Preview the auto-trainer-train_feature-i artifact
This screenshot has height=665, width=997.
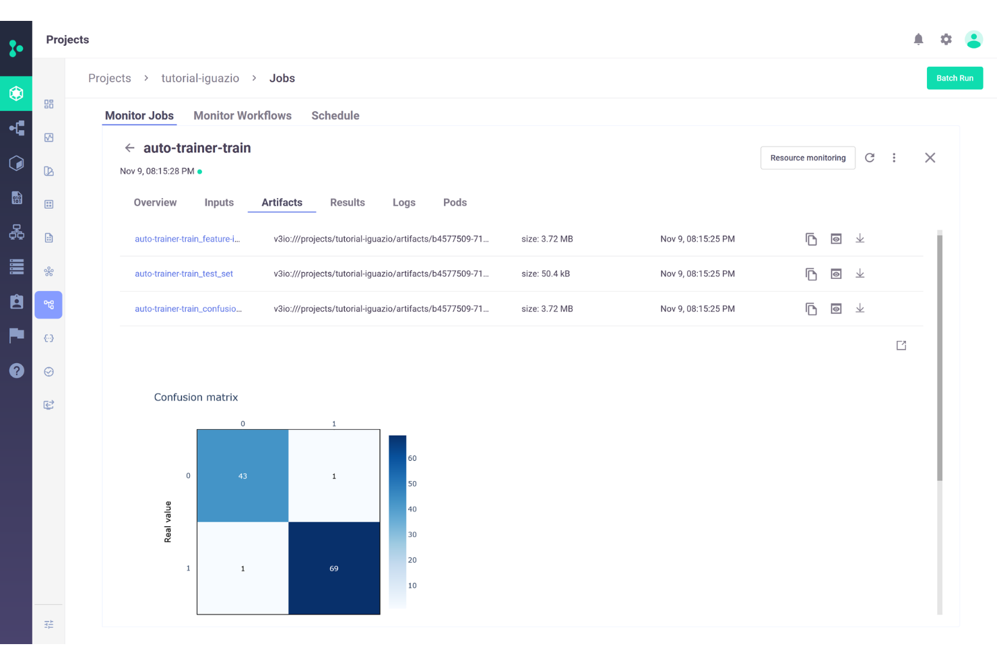point(836,239)
